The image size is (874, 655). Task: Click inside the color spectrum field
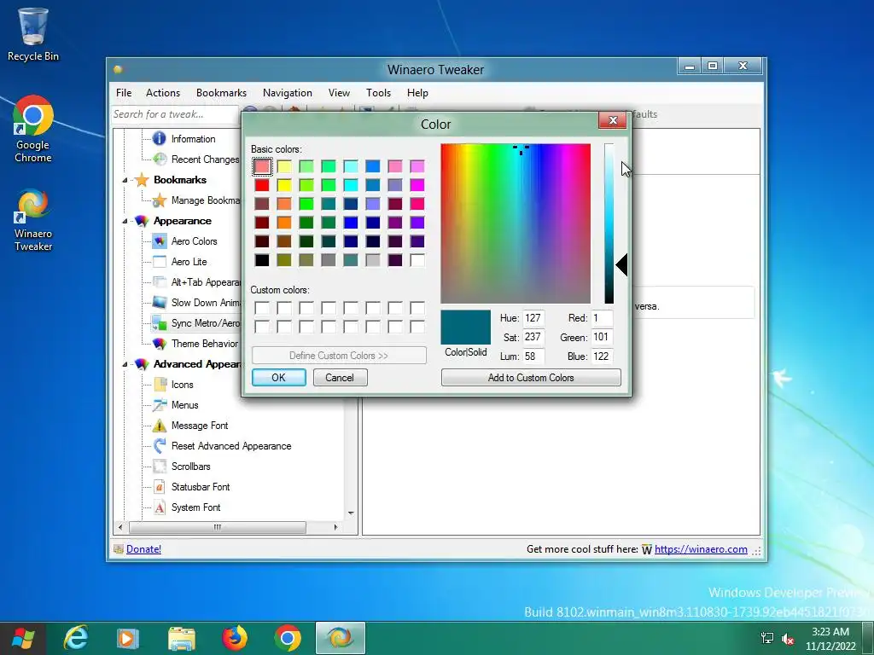[516, 223]
